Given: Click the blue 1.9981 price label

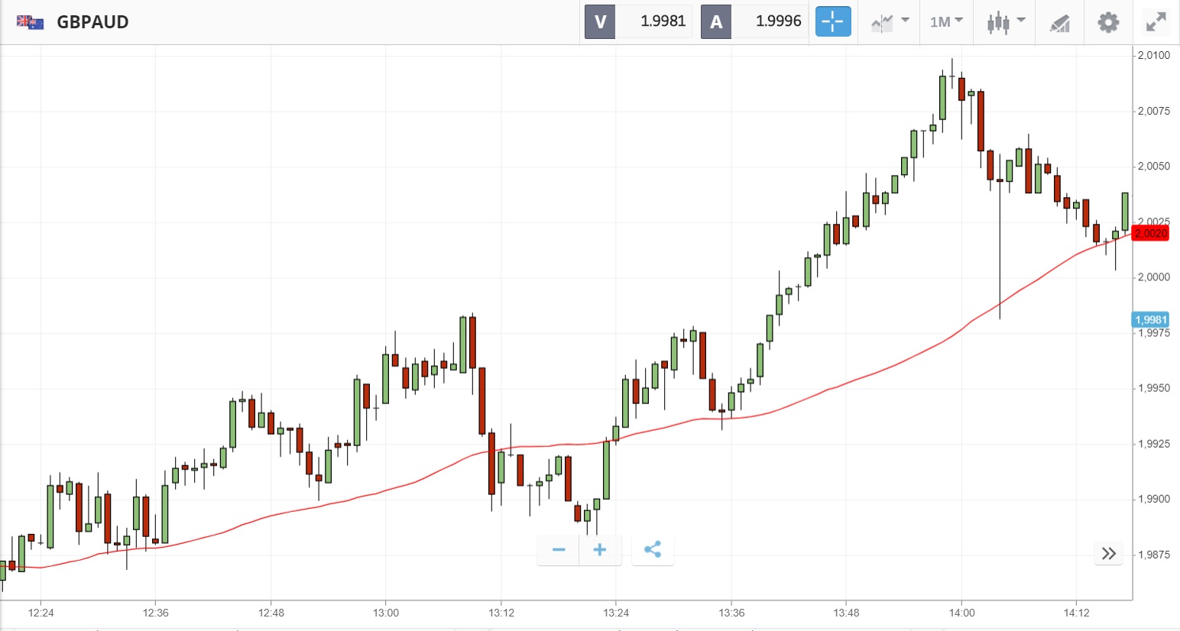Looking at the screenshot, I should [x=1150, y=320].
